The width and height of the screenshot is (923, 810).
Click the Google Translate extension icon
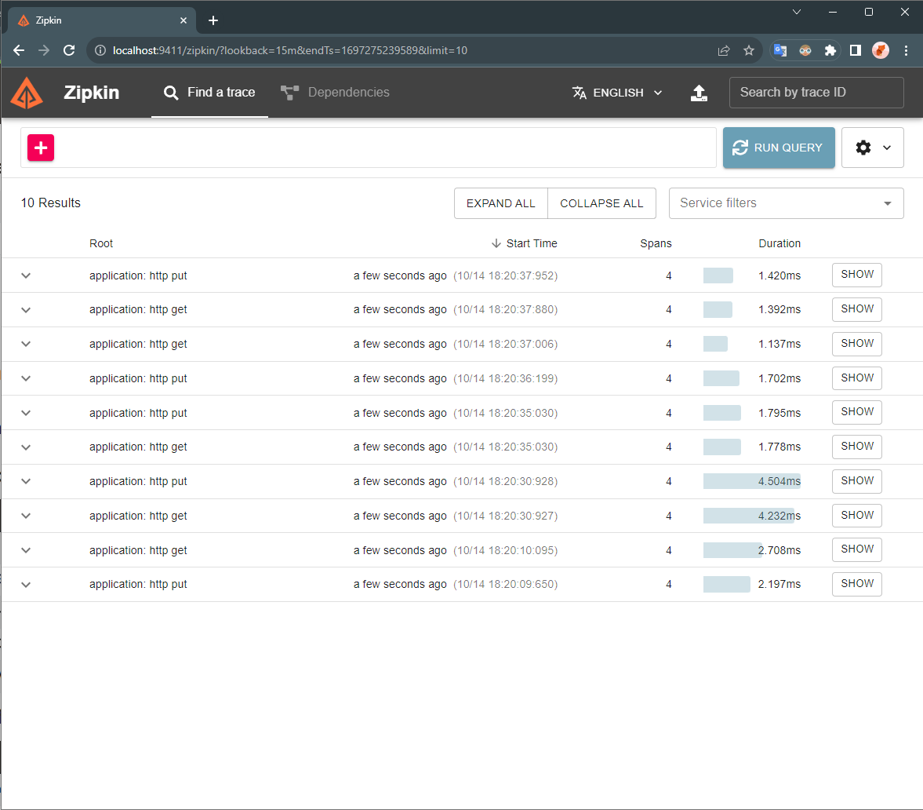780,51
